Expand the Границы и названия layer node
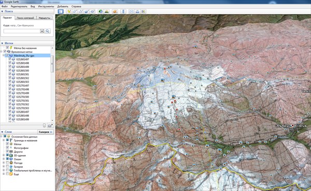The width and height of the screenshot is (311, 191). point(4,140)
